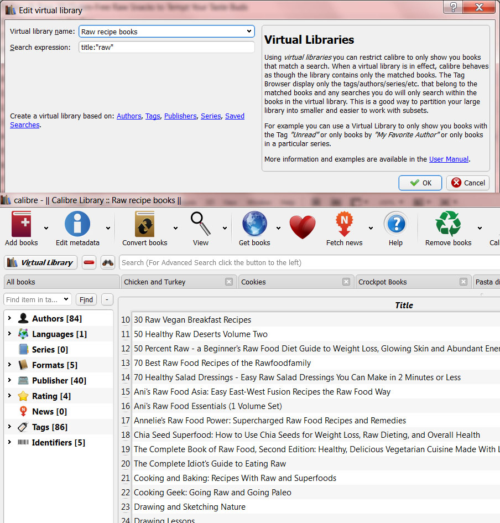Close the Cookies tab

coord(346,282)
